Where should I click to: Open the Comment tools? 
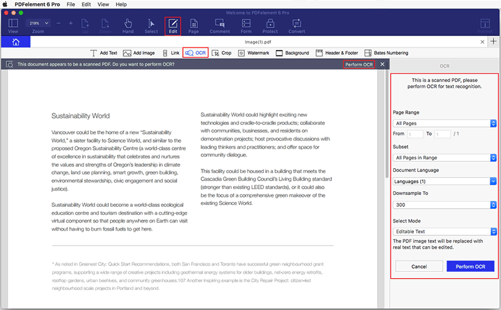(x=220, y=26)
